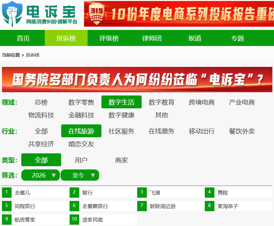This screenshot has height=226, width=274.
Task: Open the 315 complaint report banner
Action: click(x=179, y=14)
